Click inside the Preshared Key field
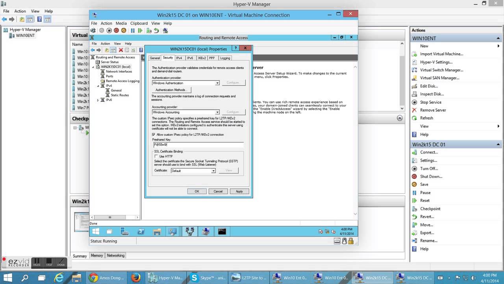504x284 pixels. 198,145
